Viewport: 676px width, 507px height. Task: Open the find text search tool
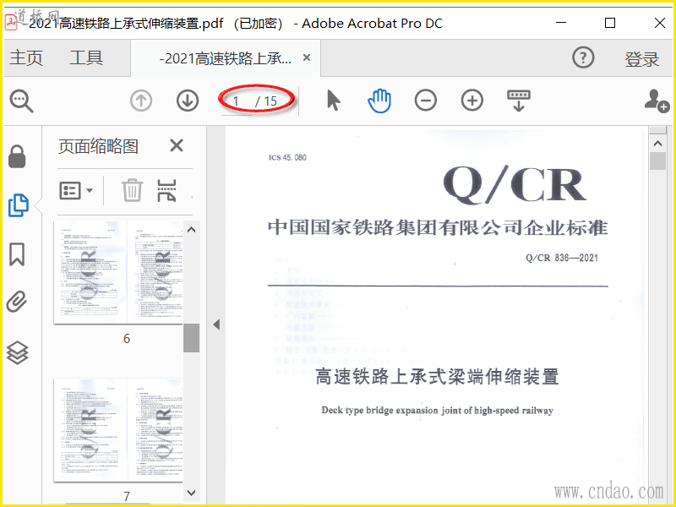coord(22,101)
